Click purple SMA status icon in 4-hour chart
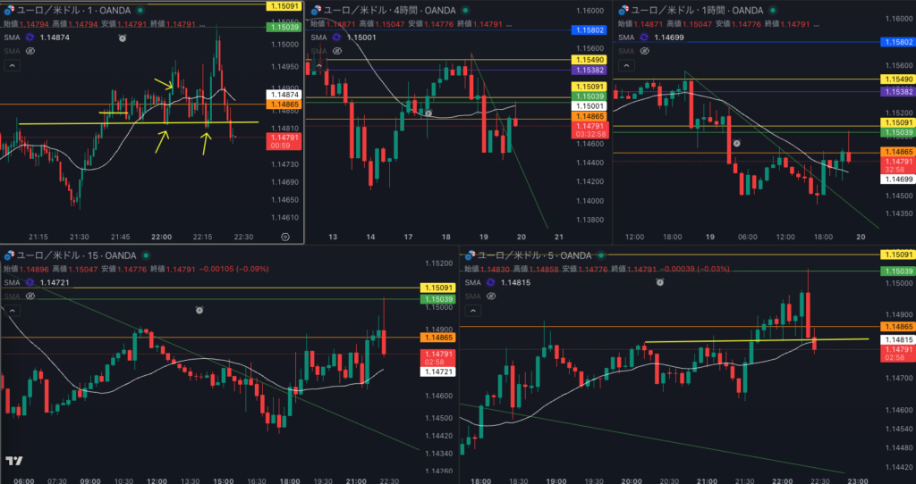916x484 pixels. [x=336, y=38]
